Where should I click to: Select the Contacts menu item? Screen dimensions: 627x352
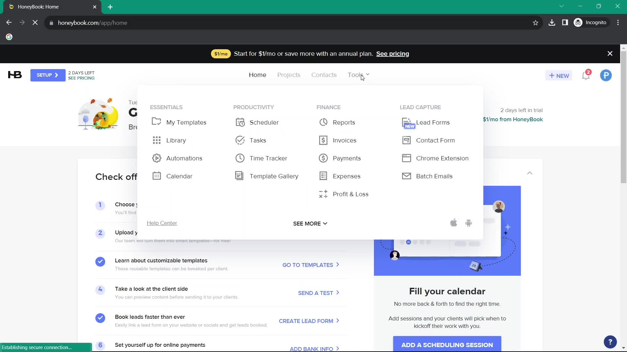(324, 75)
